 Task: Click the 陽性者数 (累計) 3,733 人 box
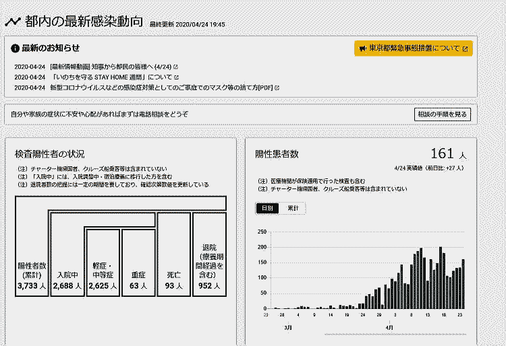32,276
